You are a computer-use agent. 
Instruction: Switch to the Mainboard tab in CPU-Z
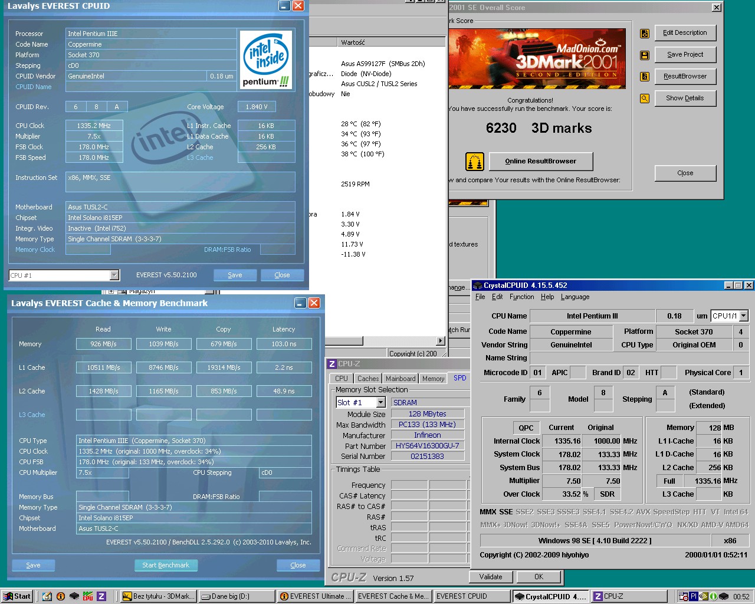click(401, 379)
